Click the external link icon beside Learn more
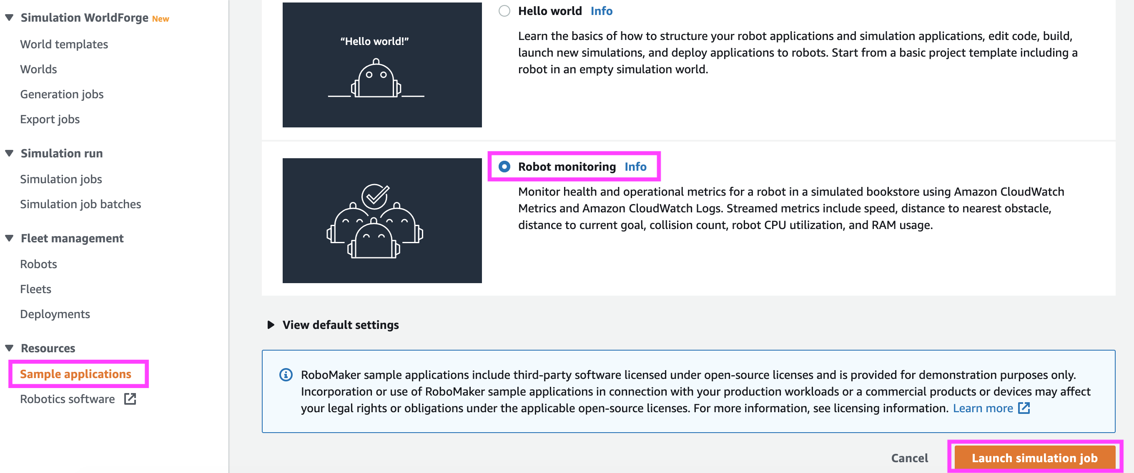The width and height of the screenshot is (1134, 473). (1024, 408)
